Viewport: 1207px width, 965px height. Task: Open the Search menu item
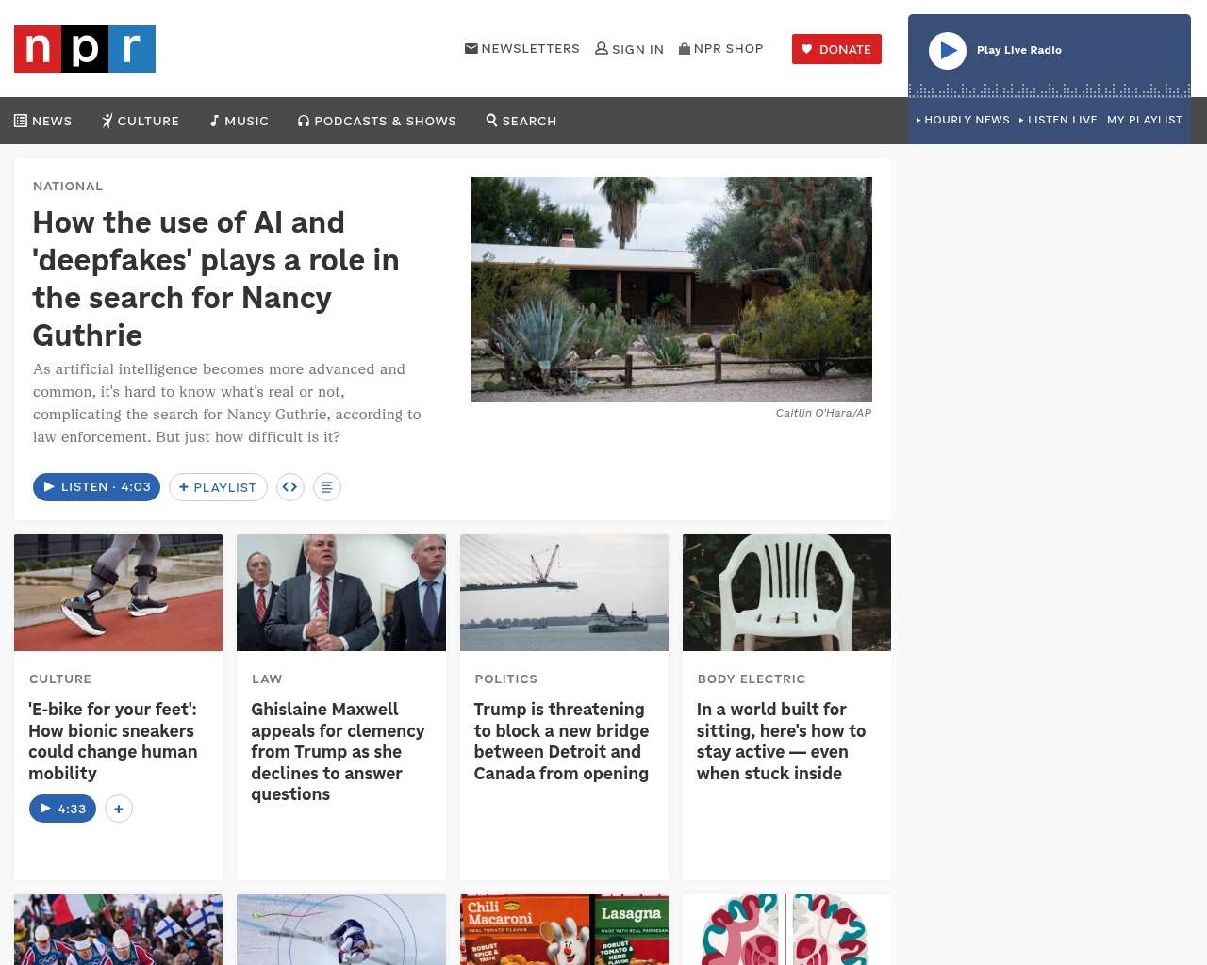coord(521,121)
